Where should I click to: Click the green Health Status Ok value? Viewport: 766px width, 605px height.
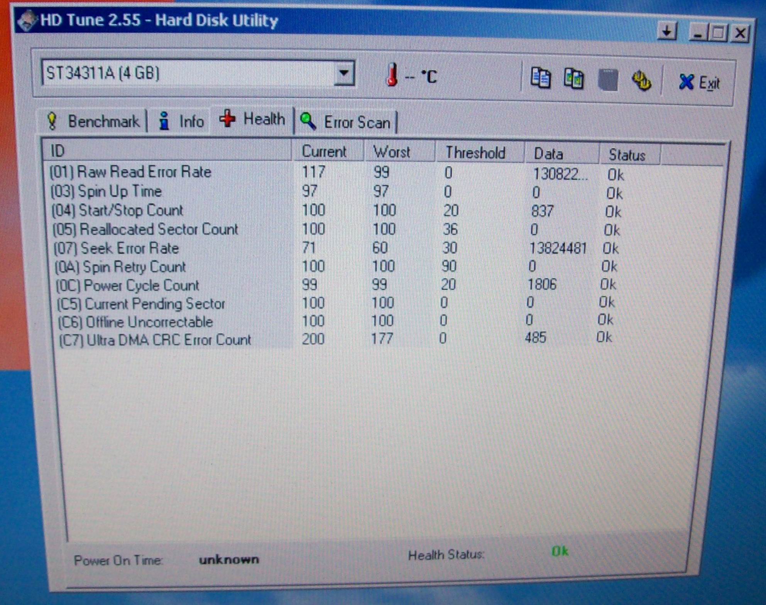tap(560, 551)
